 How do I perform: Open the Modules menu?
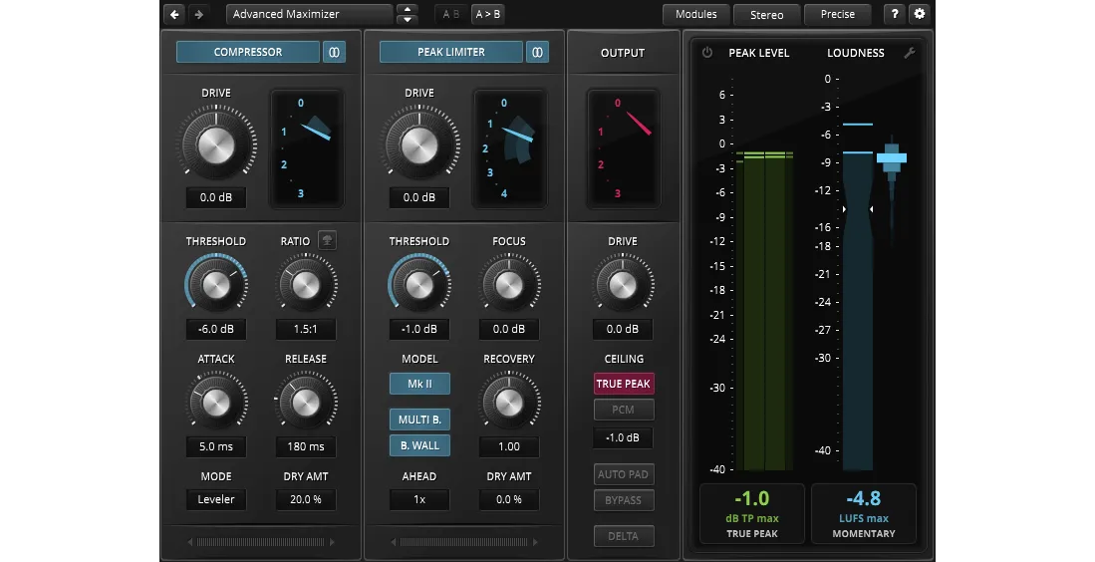click(695, 14)
